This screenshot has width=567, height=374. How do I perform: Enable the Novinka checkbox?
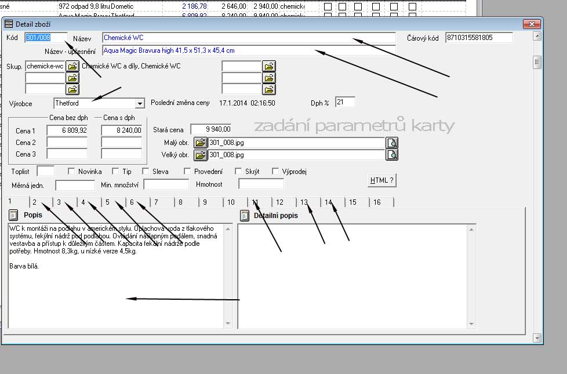72,172
